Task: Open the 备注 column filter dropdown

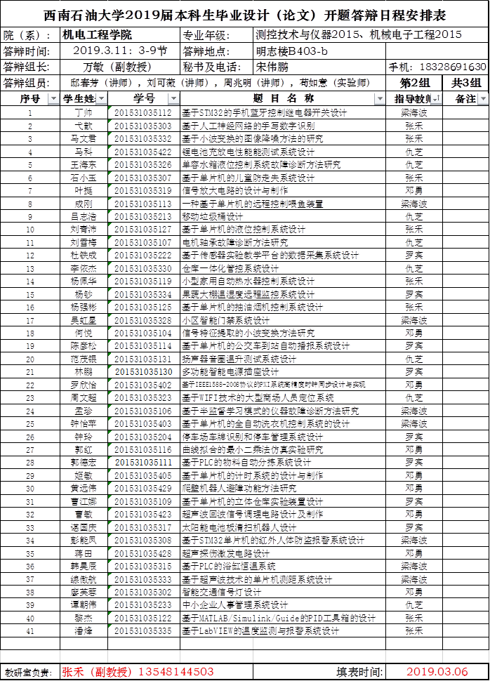Action: tap(482, 100)
